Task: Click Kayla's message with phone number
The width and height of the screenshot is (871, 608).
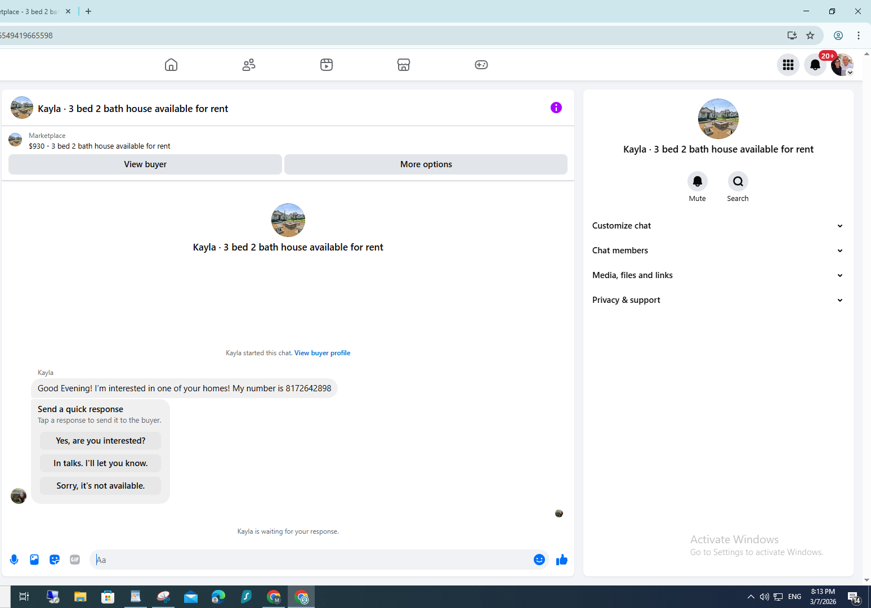Action: coord(185,388)
